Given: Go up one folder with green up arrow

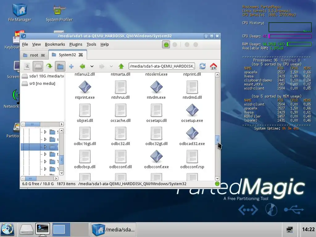Looking at the screenshot, I should [x=121, y=66].
